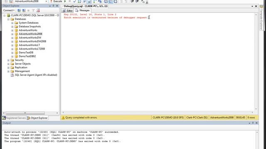Click 'Query completed with errors.' status text
The height and width of the screenshot is (149, 266).
(x=81, y=118)
